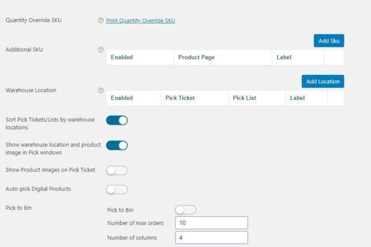The height and width of the screenshot is (247, 371).
Task: Turn off warehouse location and product image toggle
Action: (x=117, y=146)
